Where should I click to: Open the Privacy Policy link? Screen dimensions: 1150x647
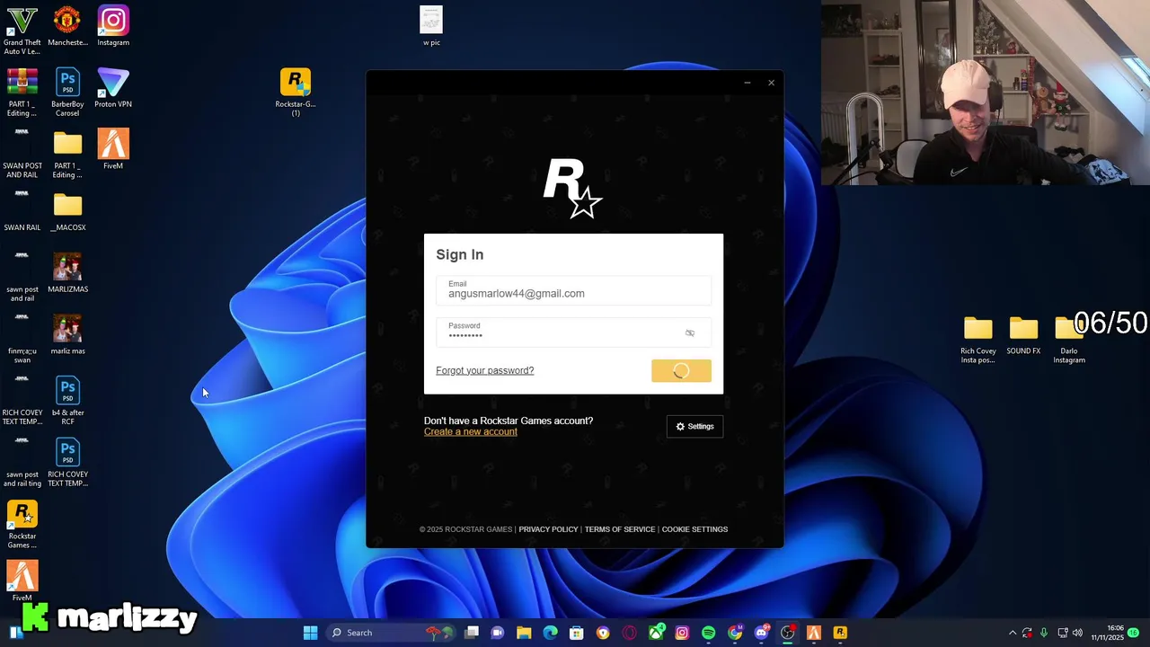(548, 529)
